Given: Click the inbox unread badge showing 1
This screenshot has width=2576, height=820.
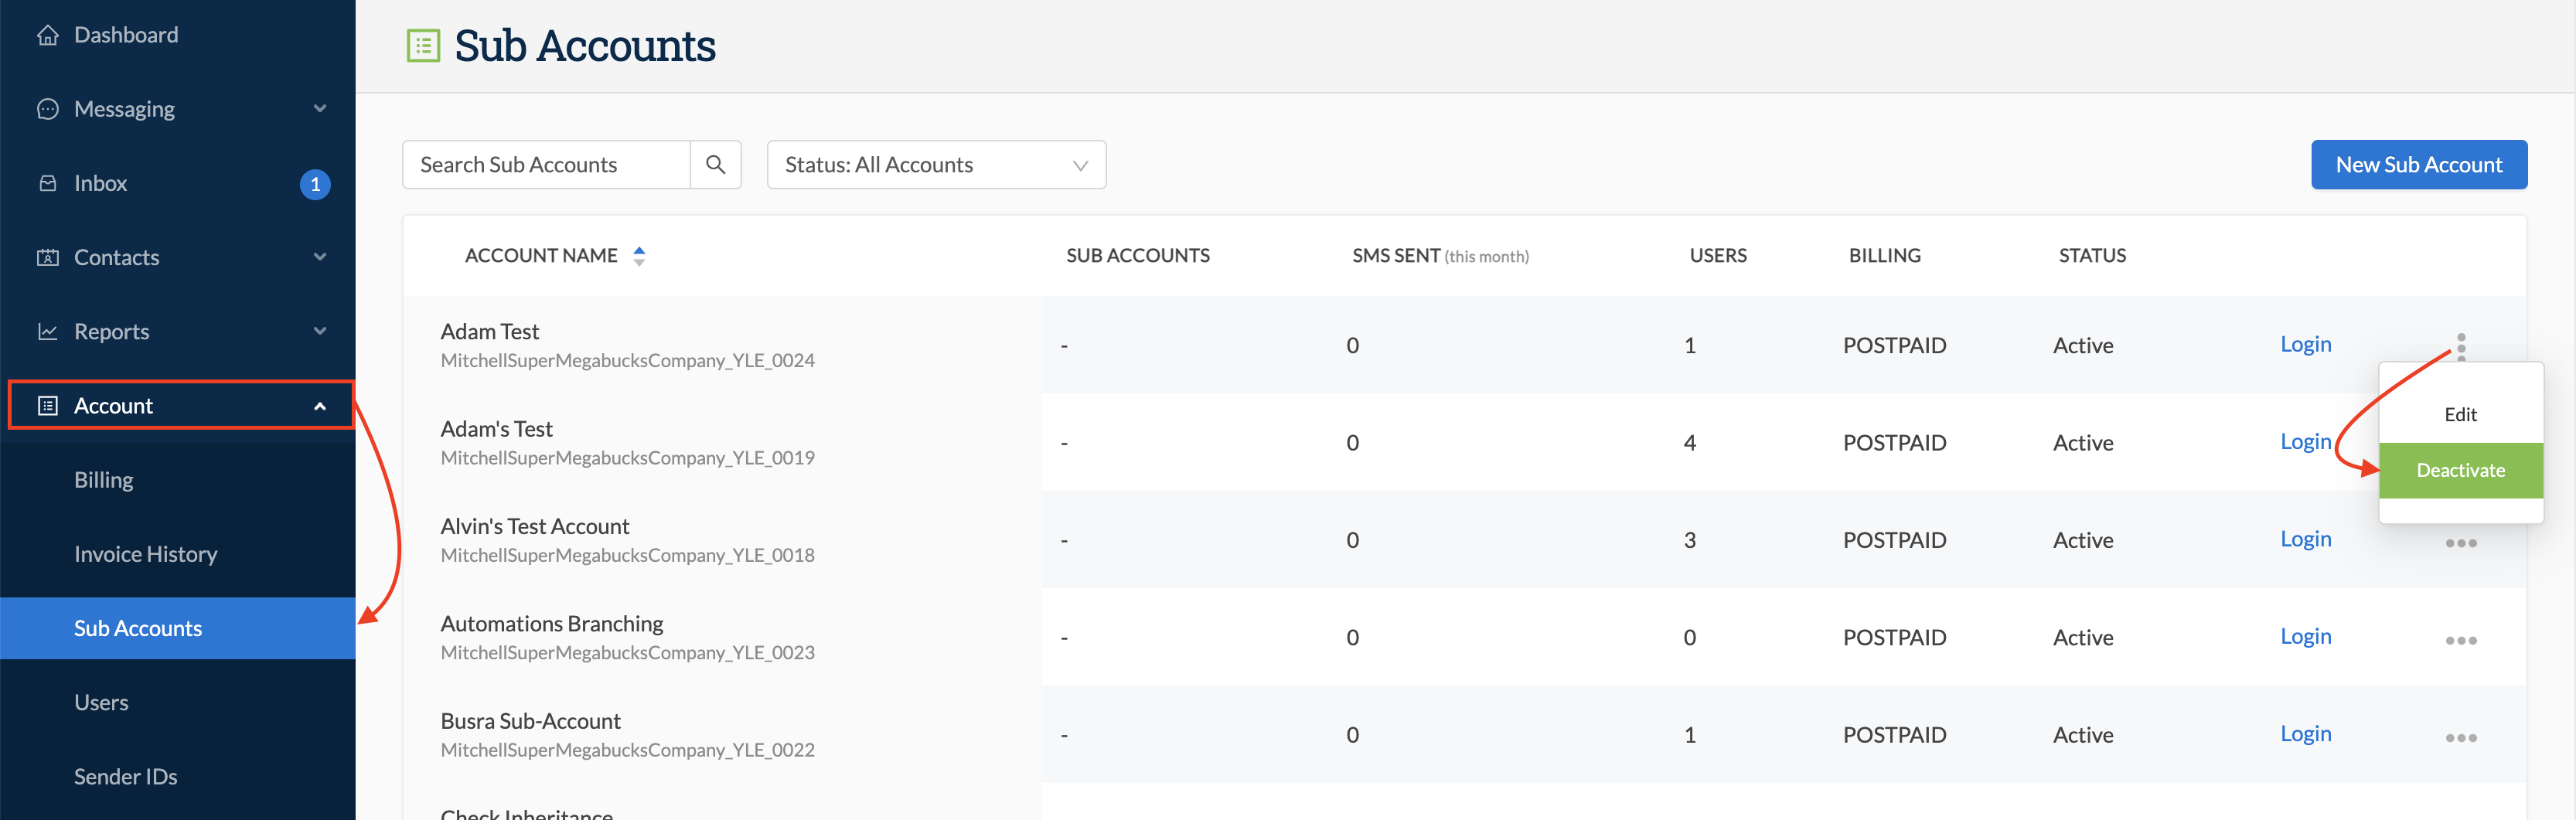Looking at the screenshot, I should (315, 184).
